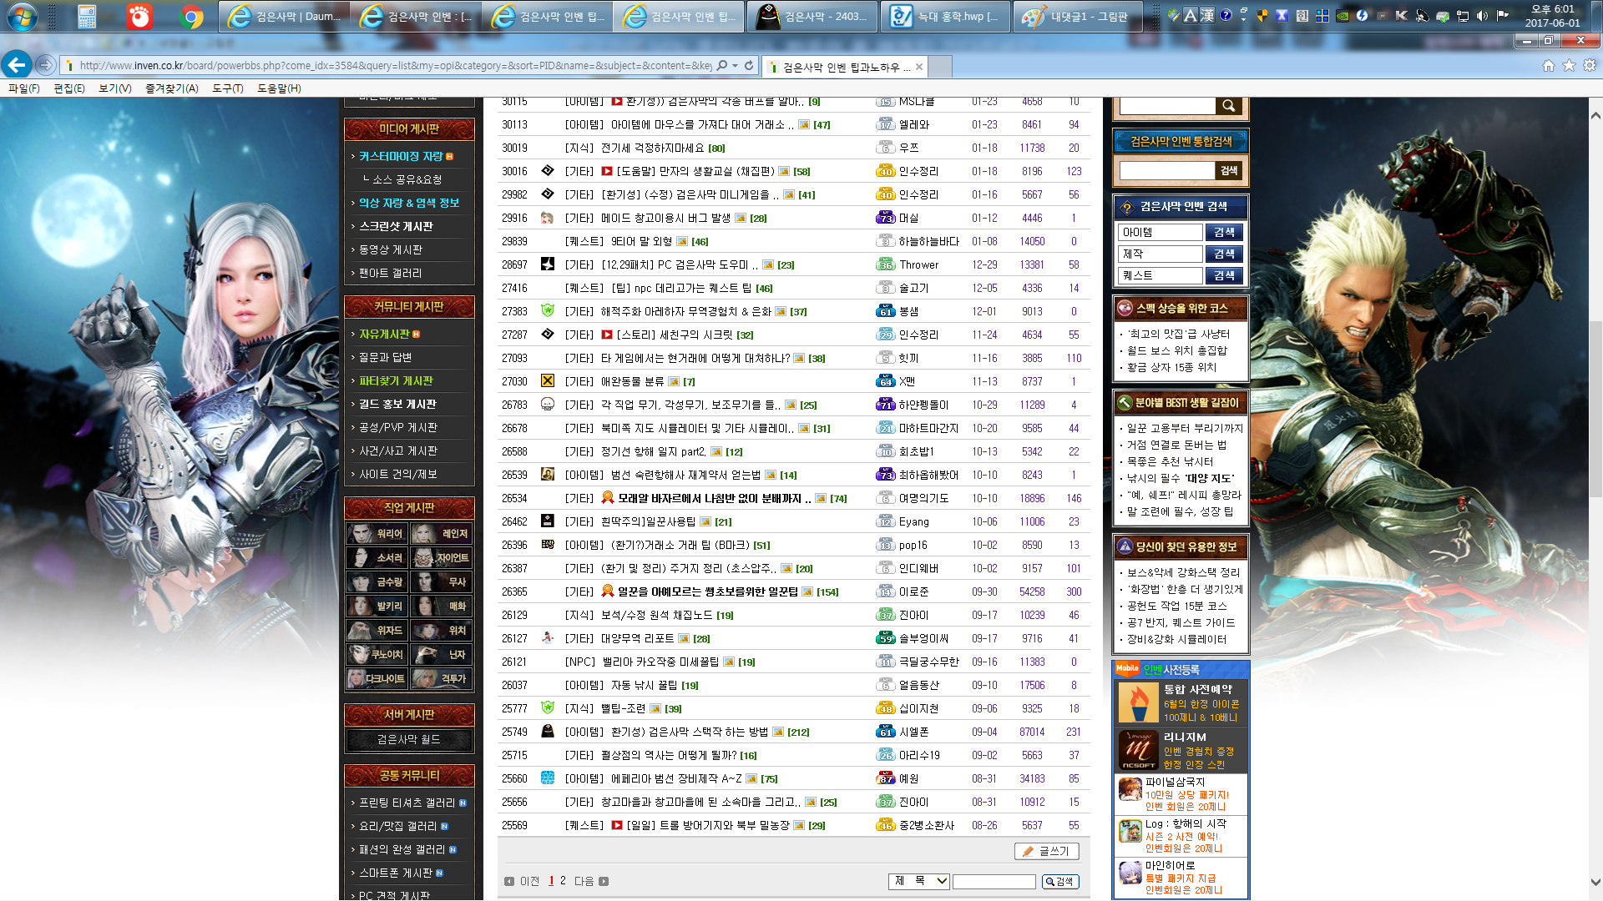Click 검색 next to the 아이템 field
This screenshot has width=1603, height=901.
tap(1224, 232)
